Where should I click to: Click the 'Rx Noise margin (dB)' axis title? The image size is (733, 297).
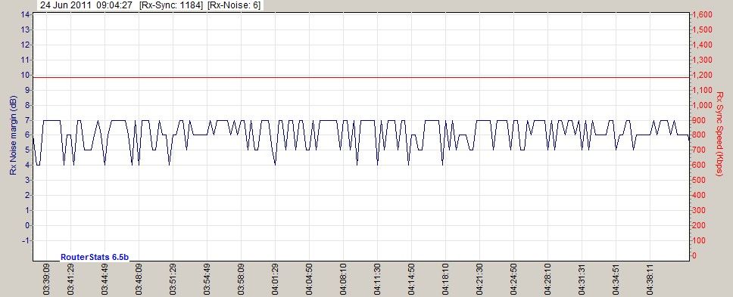tap(13, 136)
